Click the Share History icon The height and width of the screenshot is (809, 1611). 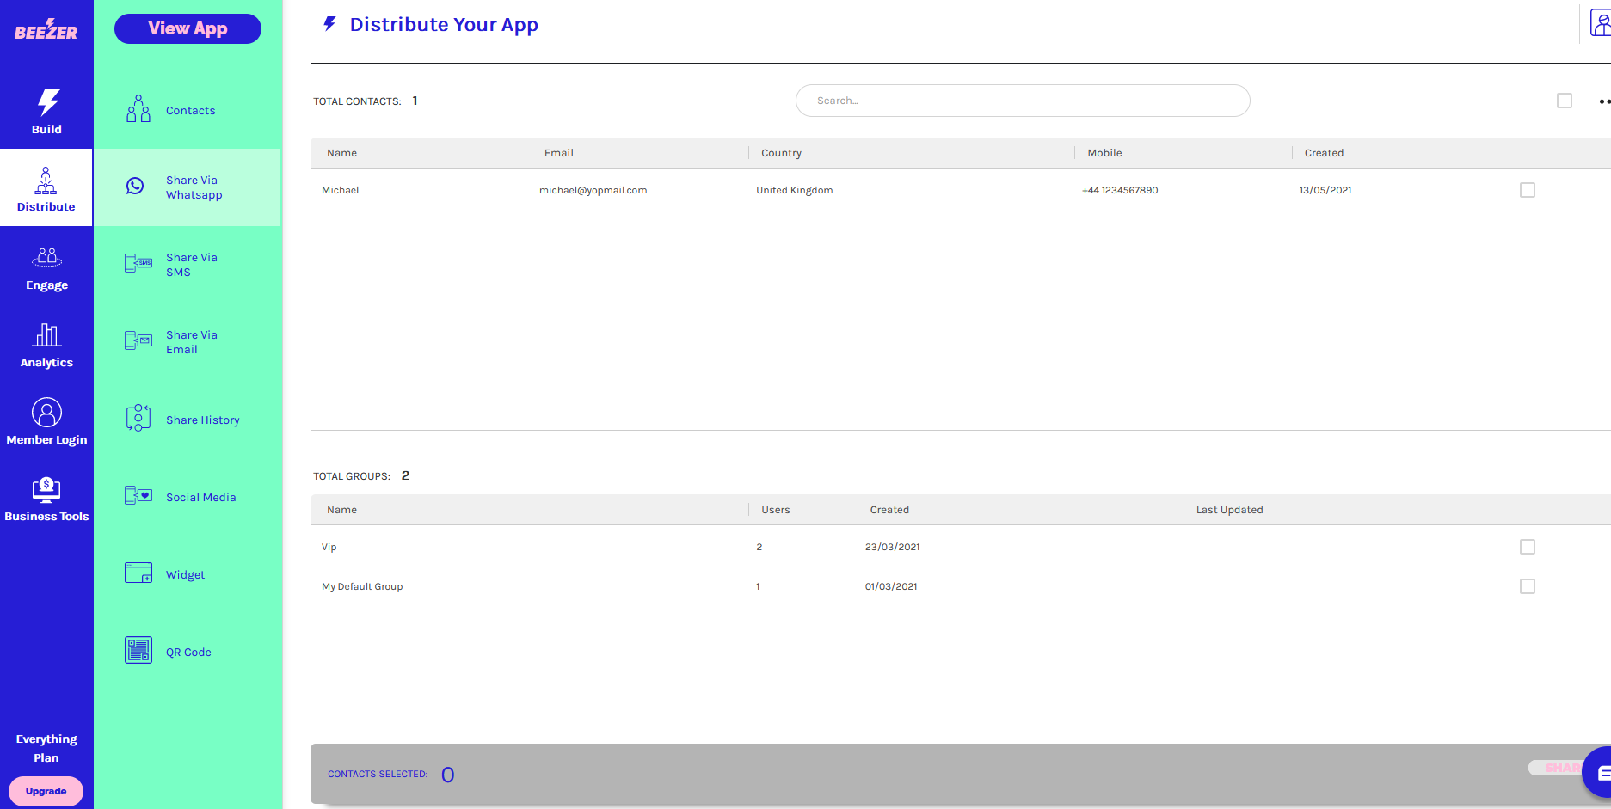(138, 418)
